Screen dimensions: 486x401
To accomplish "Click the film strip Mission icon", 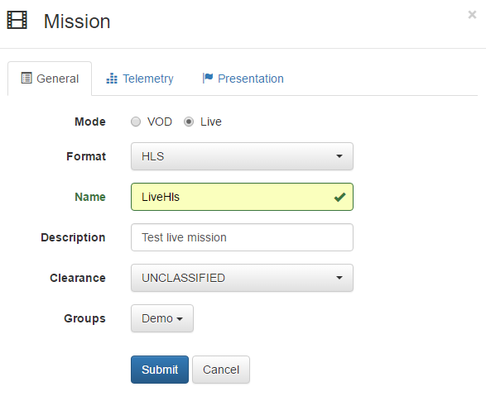I will coord(17,20).
